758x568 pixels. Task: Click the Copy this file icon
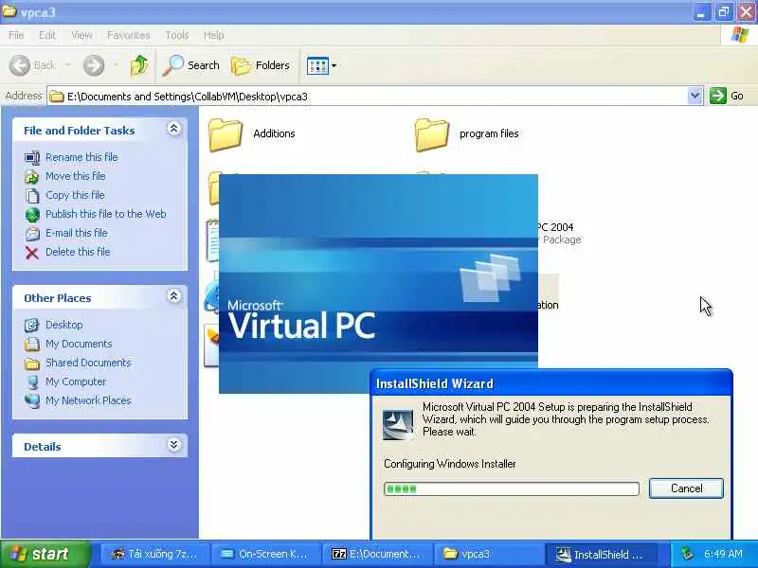point(32,196)
